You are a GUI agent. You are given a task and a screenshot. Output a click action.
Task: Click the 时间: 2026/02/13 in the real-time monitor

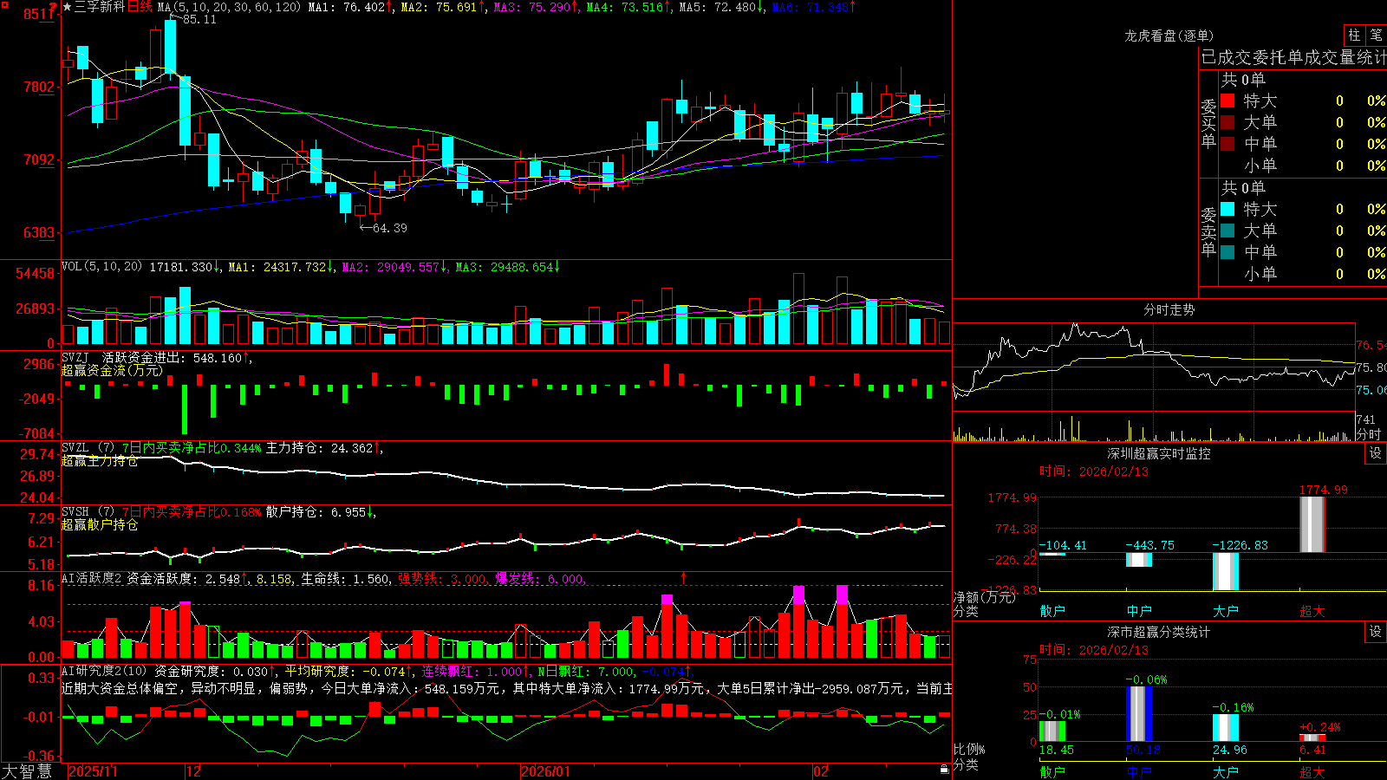pyautogui.click(x=1093, y=471)
